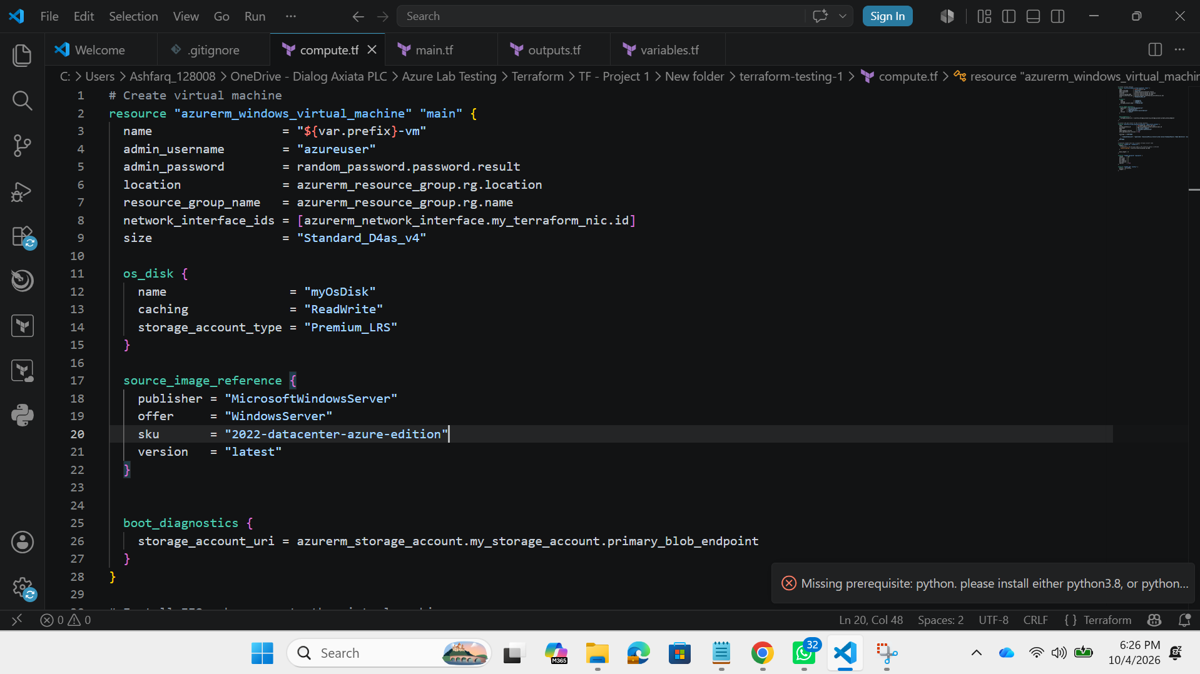Open the Python icon in activity bar
This screenshot has height=674, width=1200.
click(23, 415)
